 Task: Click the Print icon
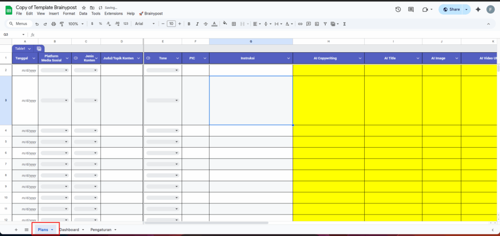[x=53, y=23]
